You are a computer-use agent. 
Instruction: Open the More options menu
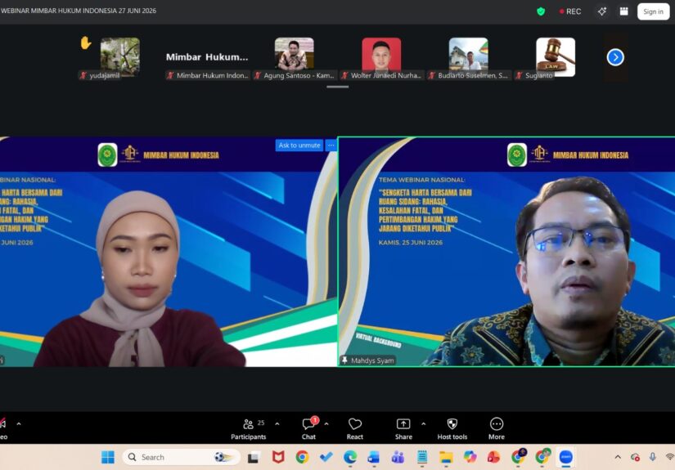coord(497,428)
